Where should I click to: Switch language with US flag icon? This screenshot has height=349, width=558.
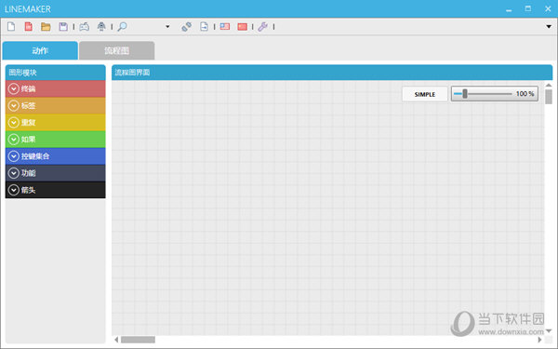[225, 27]
